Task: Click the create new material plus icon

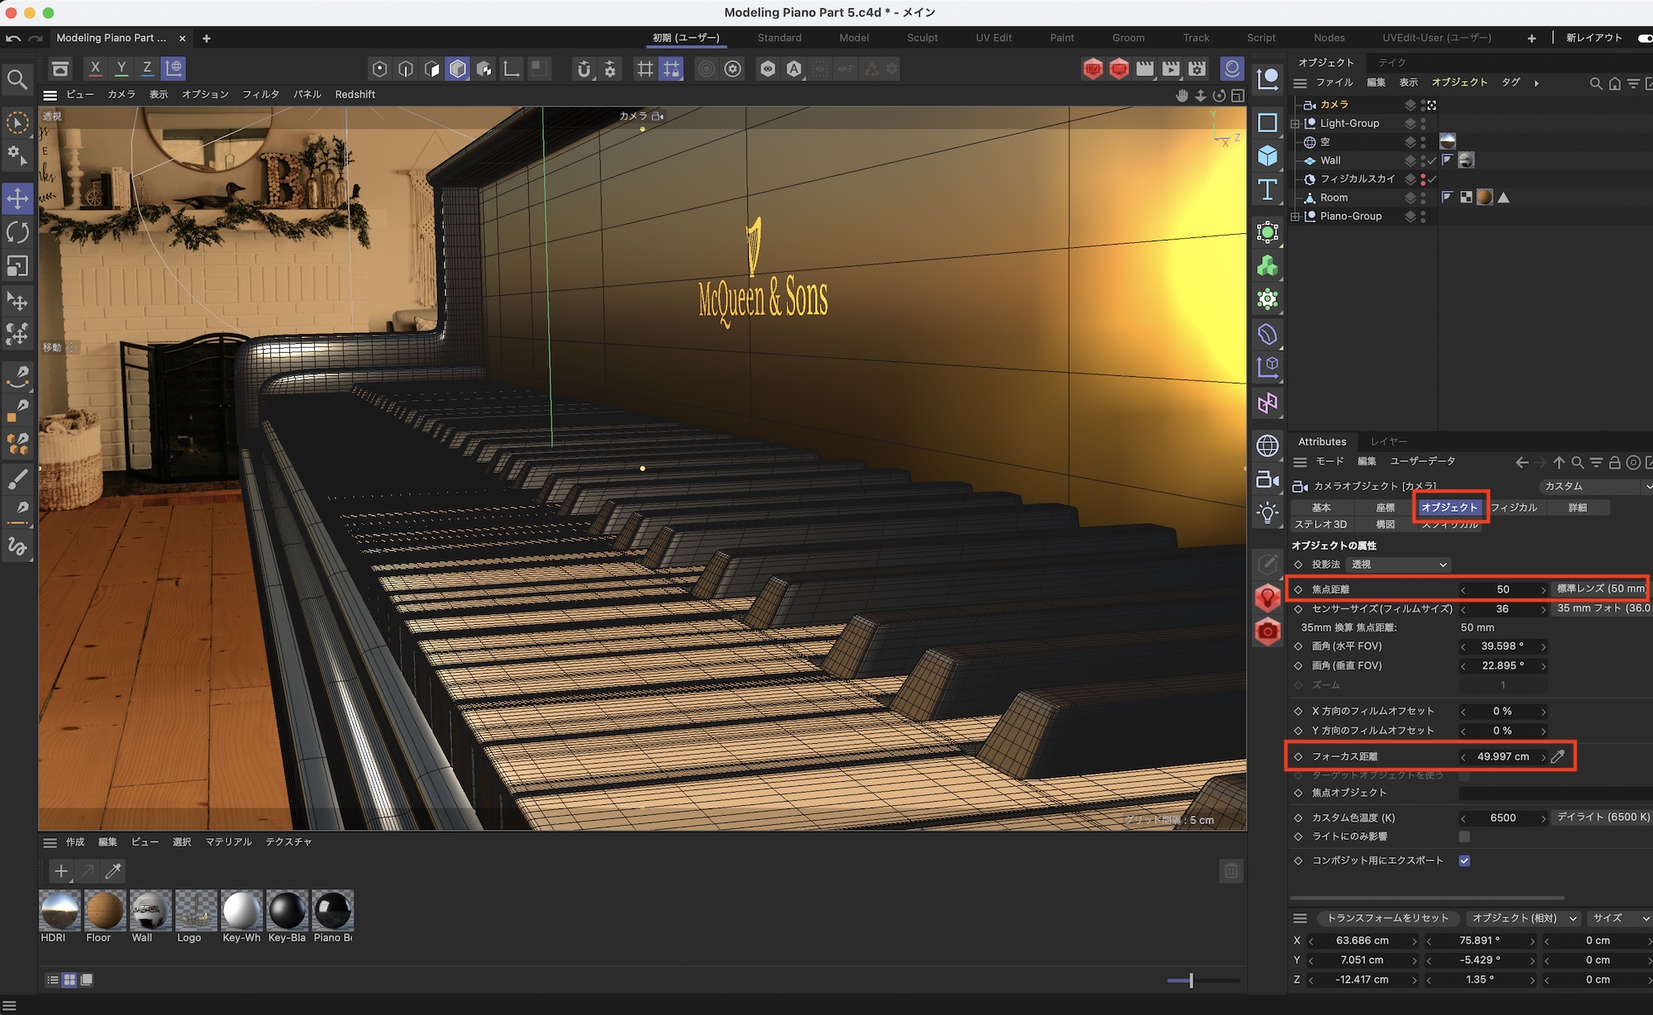Action: tap(60, 870)
